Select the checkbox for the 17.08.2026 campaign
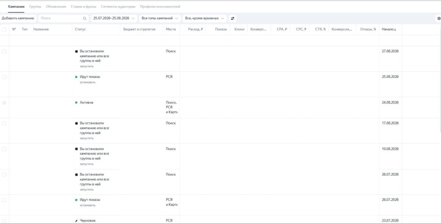Viewport: 441px width, 223px height. 4,123
